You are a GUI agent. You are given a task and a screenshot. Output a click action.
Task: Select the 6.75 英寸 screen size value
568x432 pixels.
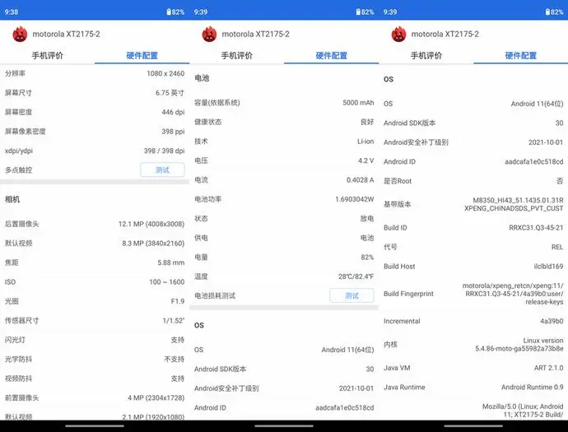click(x=170, y=93)
